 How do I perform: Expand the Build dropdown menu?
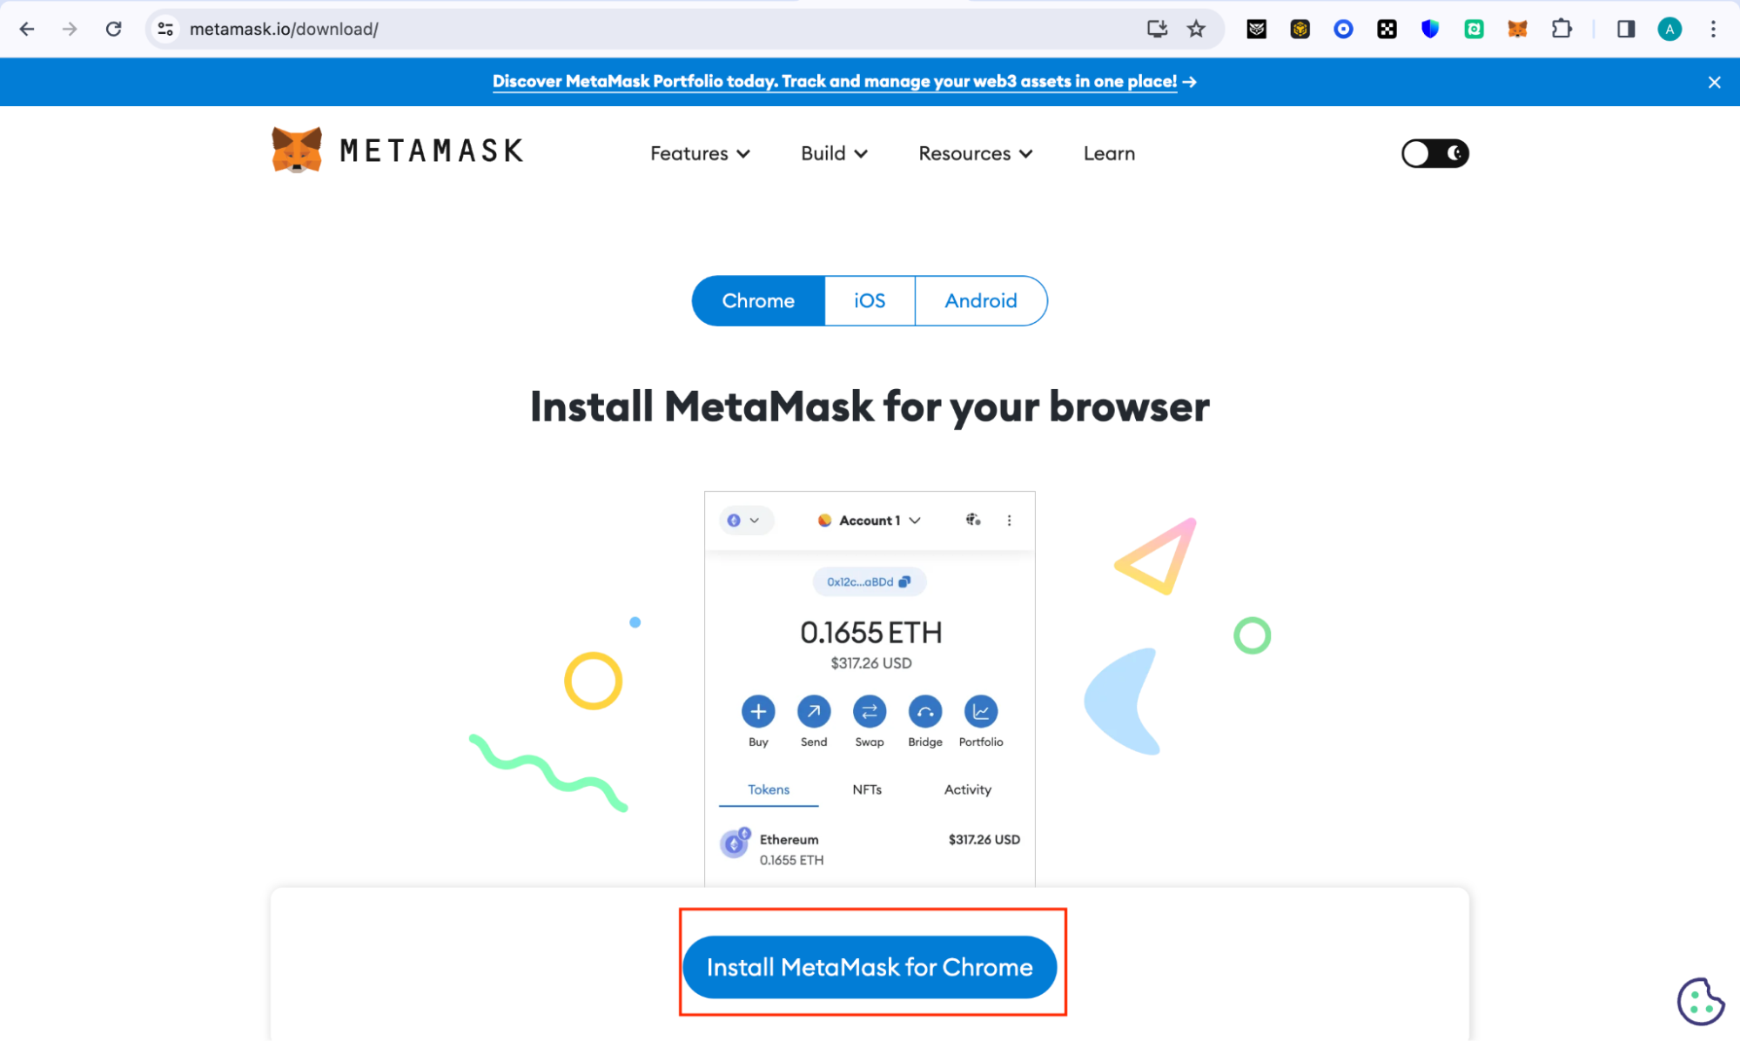(833, 152)
